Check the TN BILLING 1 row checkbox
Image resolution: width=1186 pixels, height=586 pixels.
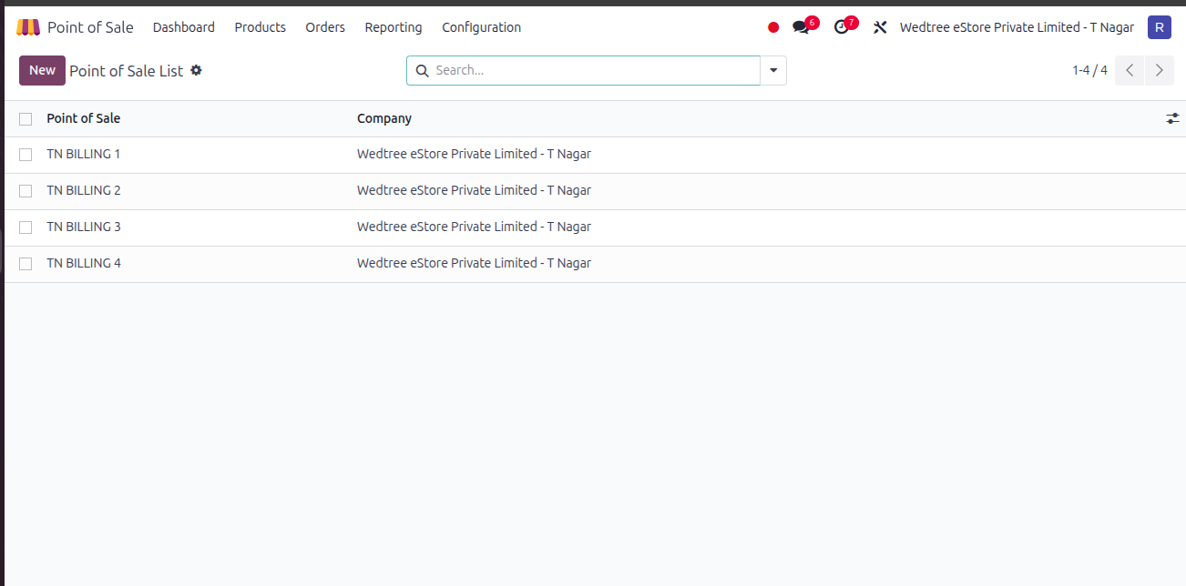[26, 155]
